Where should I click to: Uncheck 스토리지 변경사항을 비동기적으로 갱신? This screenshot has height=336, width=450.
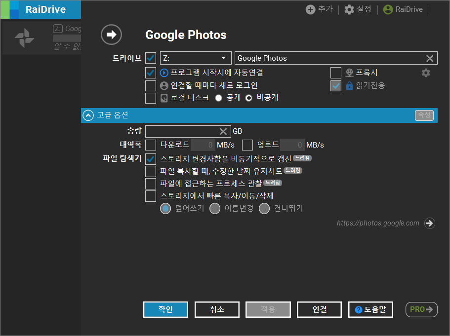coord(151,159)
